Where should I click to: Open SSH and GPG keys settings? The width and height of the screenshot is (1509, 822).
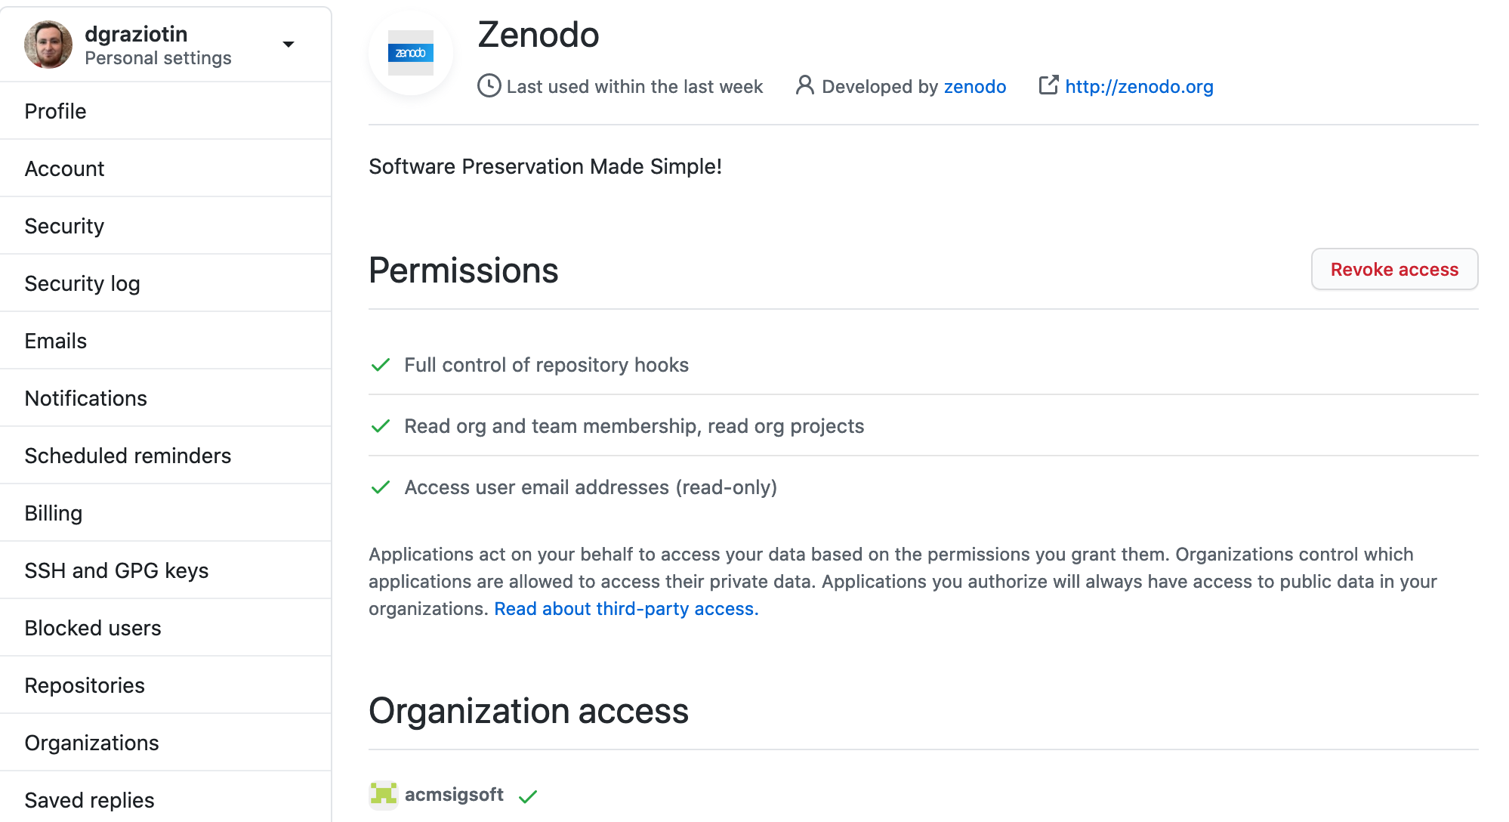[117, 570]
